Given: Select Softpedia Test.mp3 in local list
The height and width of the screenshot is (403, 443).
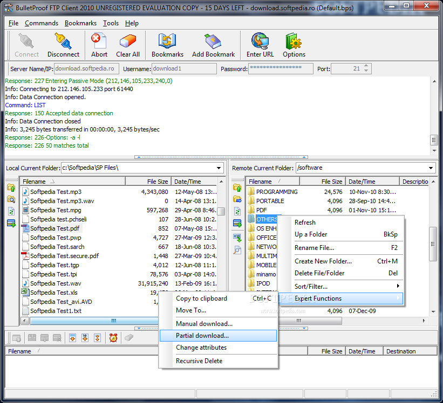Looking at the screenshot, I should pyautogui.click(x=56, y=192).
